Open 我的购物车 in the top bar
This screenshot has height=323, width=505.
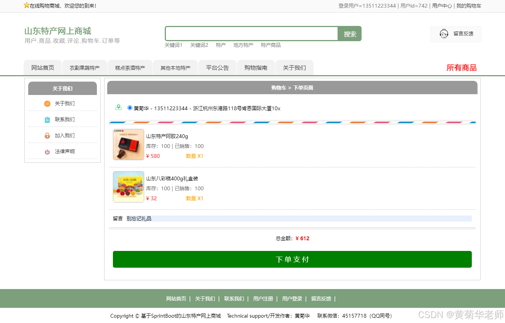click(x=469, y=6)
